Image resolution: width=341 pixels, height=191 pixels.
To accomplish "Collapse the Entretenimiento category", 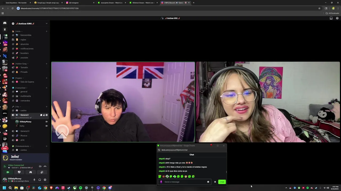I will pos(22,146).
